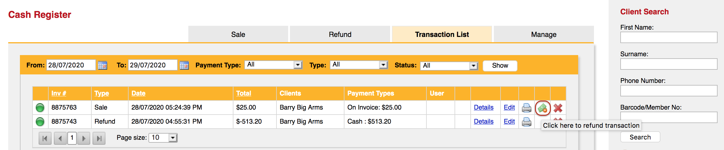Delete transaction 8875763 with the red X
724x150 pixels.
[x=558, y=108]
